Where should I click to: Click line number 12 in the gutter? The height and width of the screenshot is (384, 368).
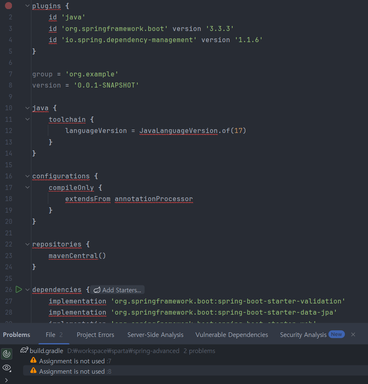pos(9,130)
